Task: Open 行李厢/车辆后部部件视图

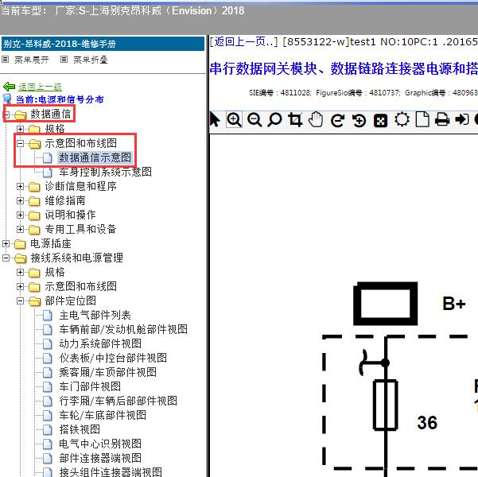Action: (119, 401)
